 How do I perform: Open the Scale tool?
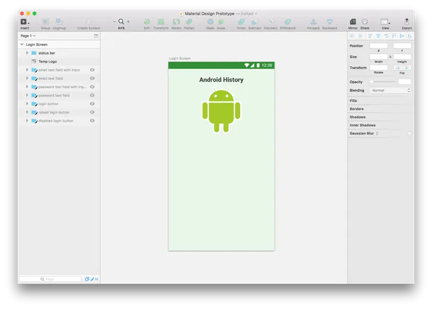click(x=221, y=21)
